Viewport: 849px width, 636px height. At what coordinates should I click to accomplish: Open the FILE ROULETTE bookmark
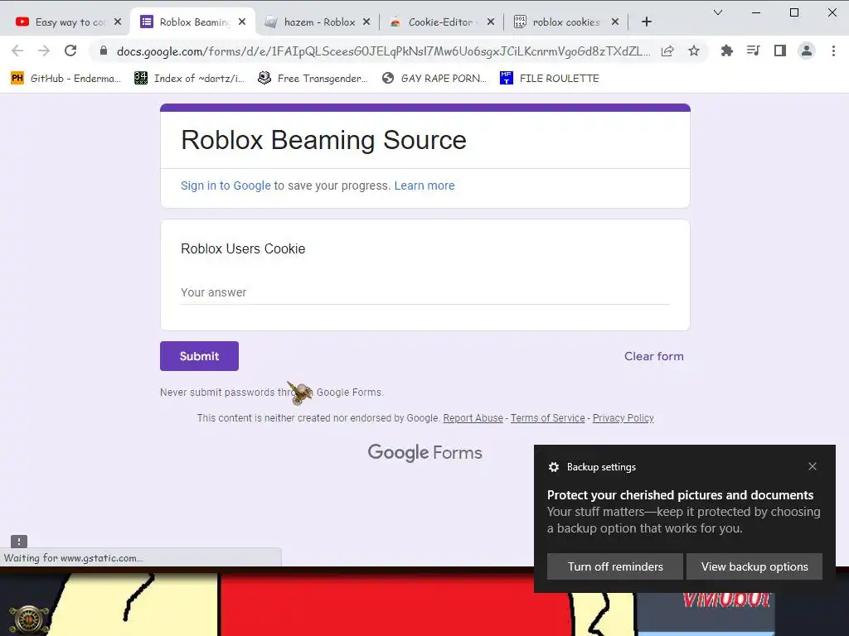tap(550, 79)
